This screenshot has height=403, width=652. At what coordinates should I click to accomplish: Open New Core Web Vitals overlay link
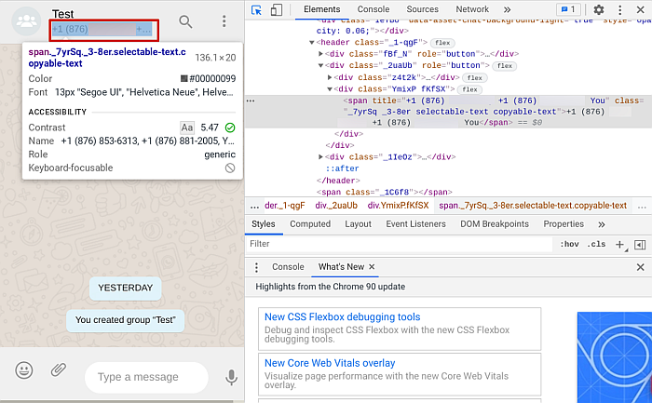coord(330,363)
